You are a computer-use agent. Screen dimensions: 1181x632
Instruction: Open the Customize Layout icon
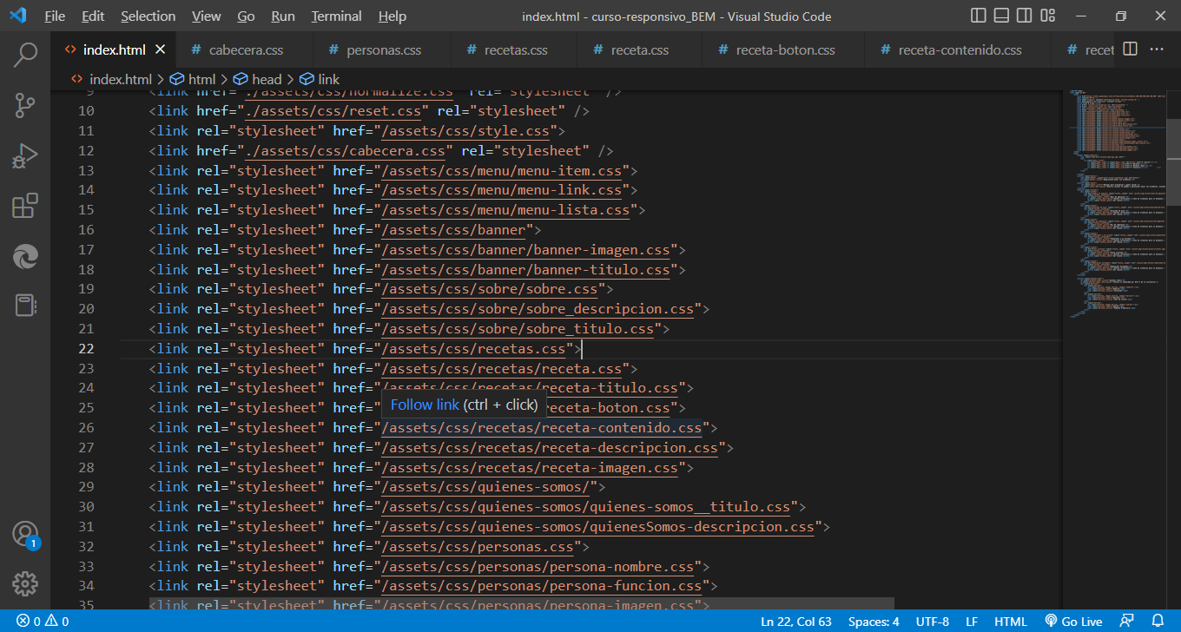point(1047,16)
